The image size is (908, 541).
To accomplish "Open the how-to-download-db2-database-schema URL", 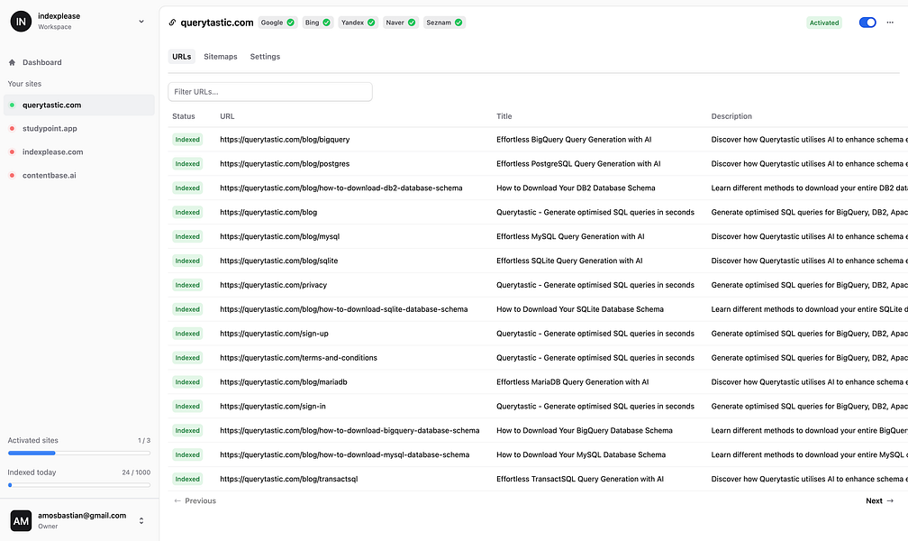I will pos(341,188).
